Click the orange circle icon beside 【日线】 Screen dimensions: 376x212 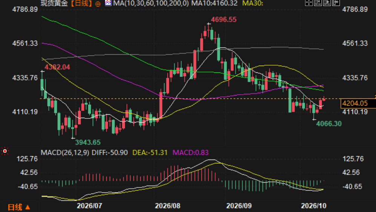(x=98, y=4)
